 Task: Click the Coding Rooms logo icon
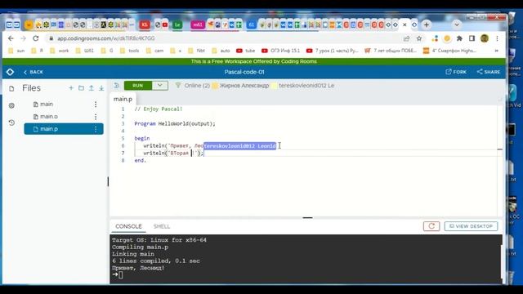click(x=10, y=72)
